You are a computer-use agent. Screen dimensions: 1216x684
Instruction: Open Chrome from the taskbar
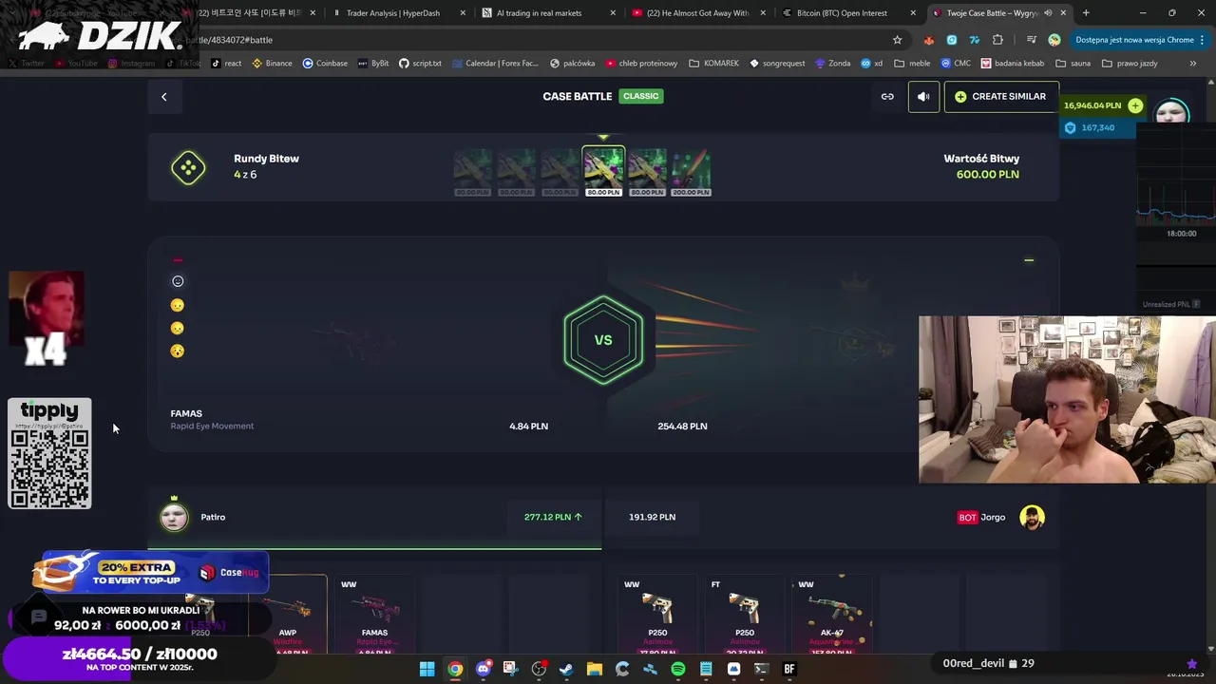[455, 669]
